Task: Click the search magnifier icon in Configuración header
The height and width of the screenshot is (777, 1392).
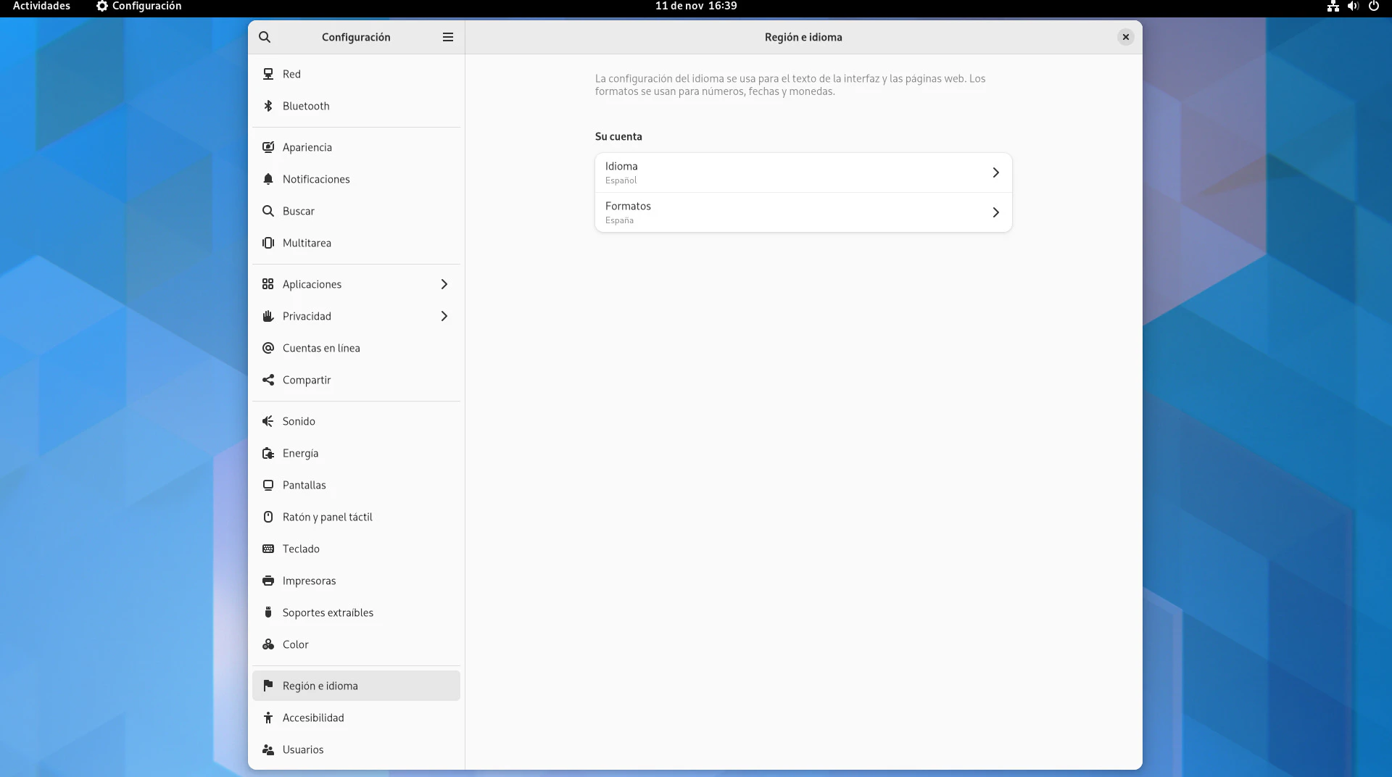Action: click(265, 37)
